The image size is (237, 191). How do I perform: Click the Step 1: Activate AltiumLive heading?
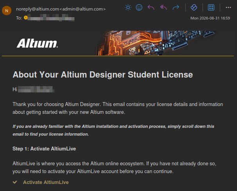(44, 149)
